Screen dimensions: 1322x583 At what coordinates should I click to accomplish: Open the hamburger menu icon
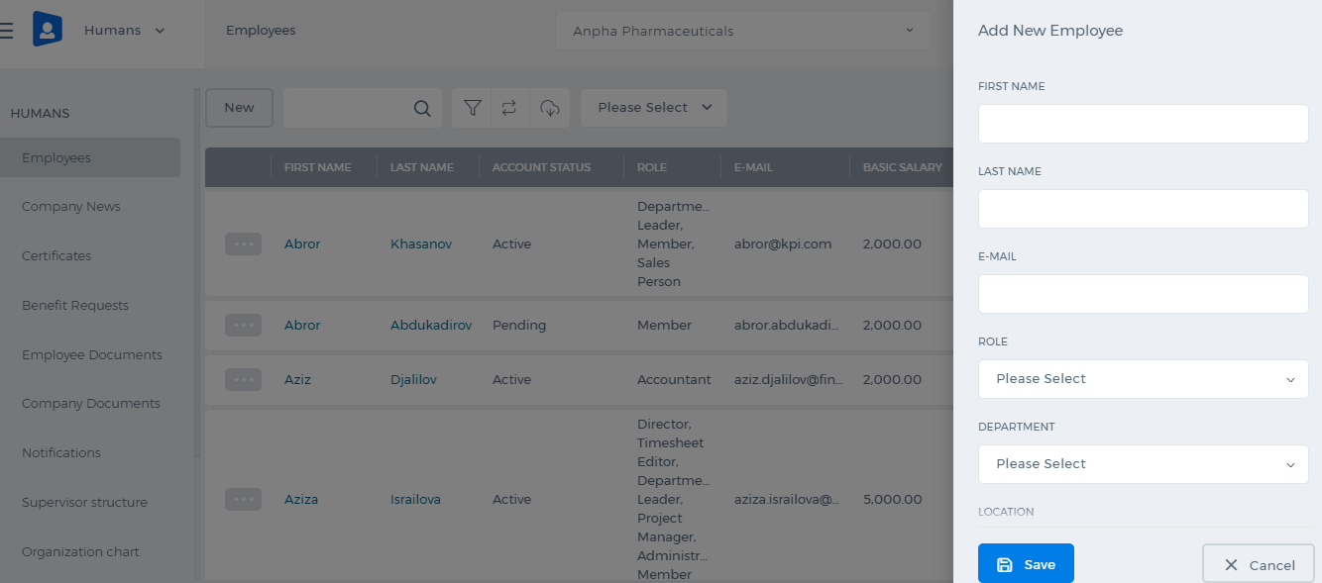(6, 31)
